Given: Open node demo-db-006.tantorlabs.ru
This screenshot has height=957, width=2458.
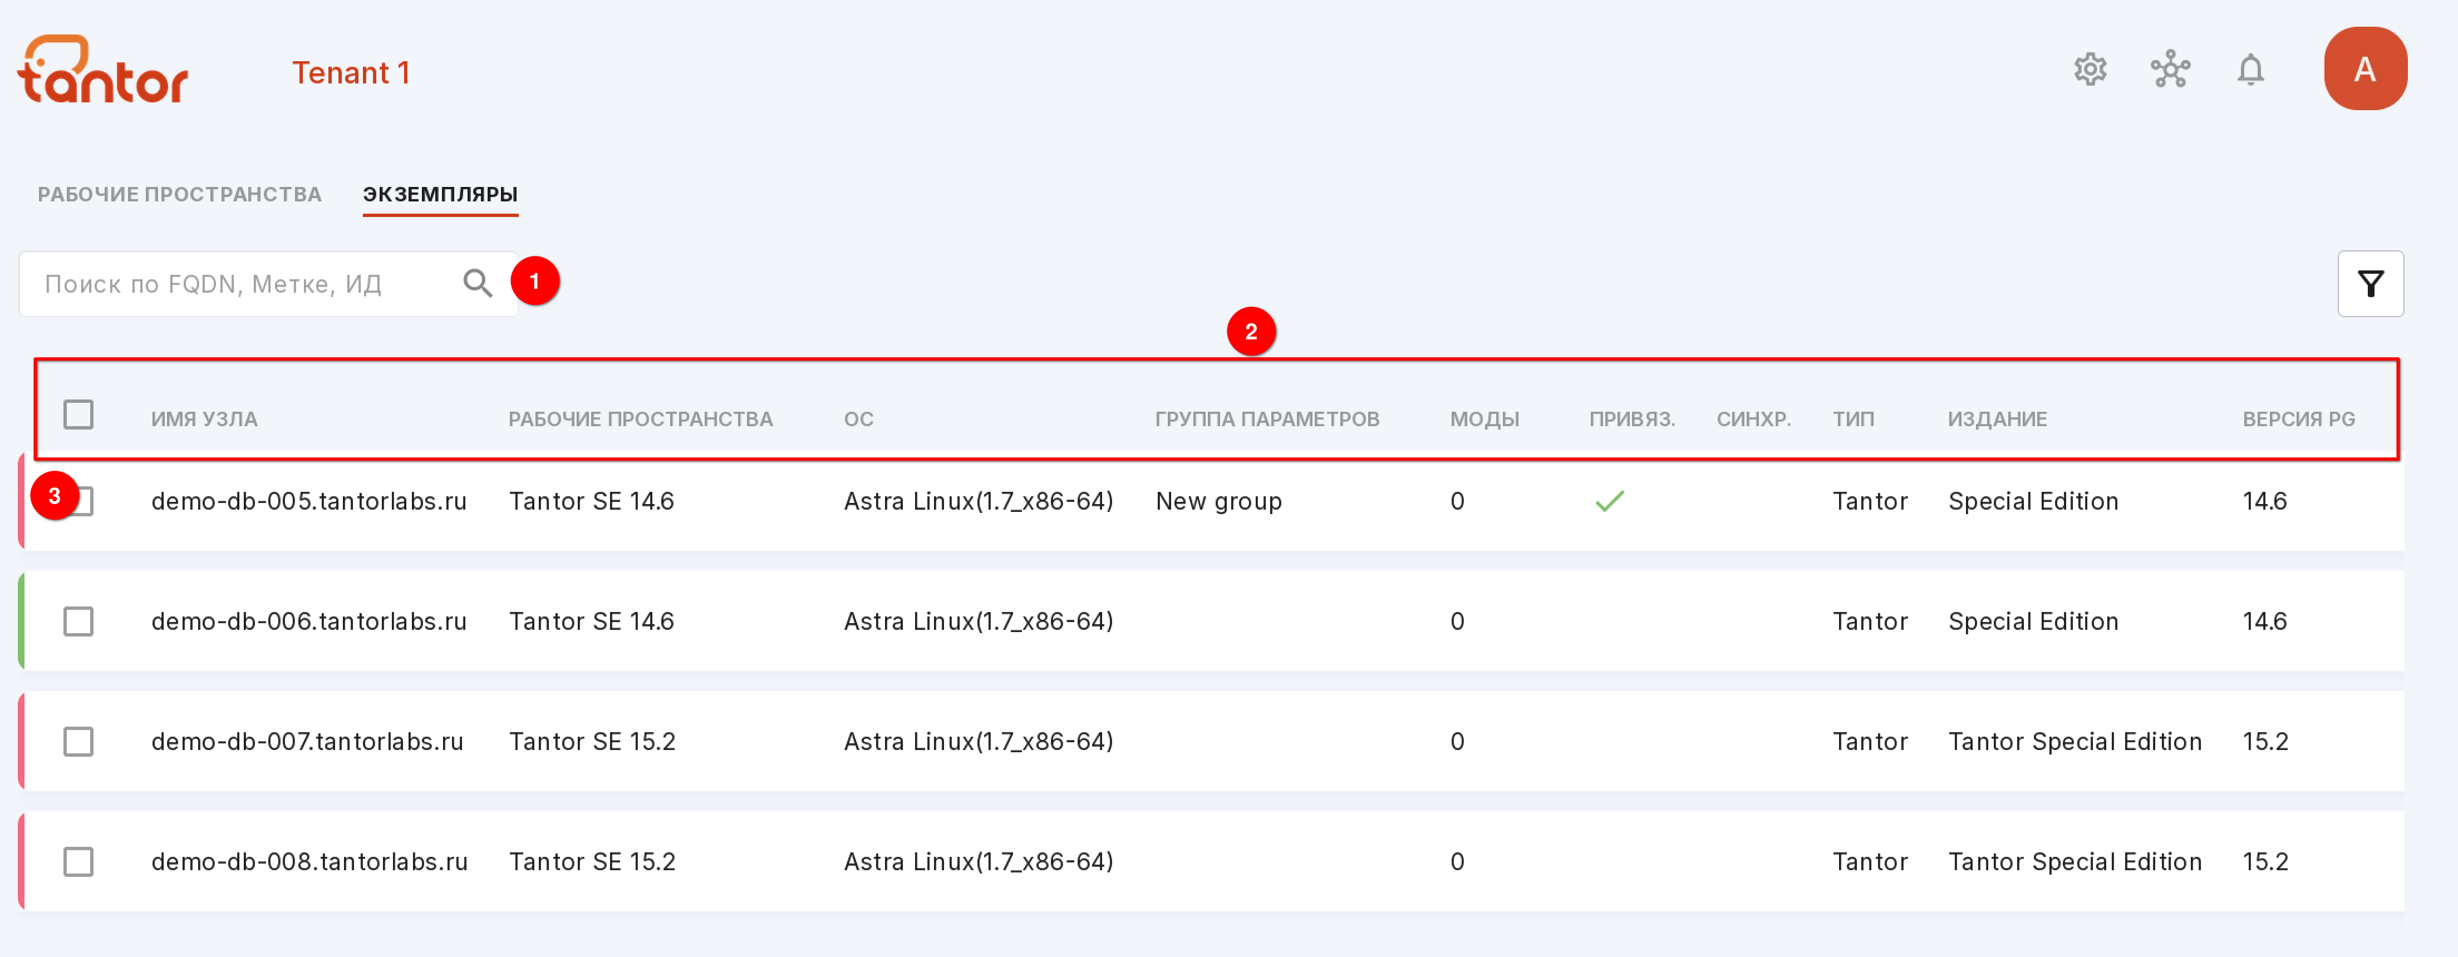Looking at the screenshot, I should [x=309, y=621].
